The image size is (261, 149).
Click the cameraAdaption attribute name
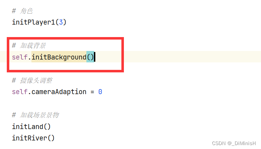click(59, 92)
